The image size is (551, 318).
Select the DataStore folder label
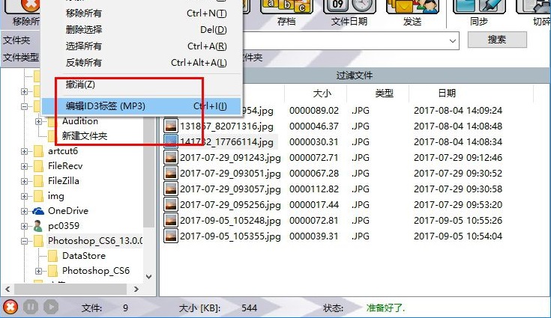[x=84, y=256]
